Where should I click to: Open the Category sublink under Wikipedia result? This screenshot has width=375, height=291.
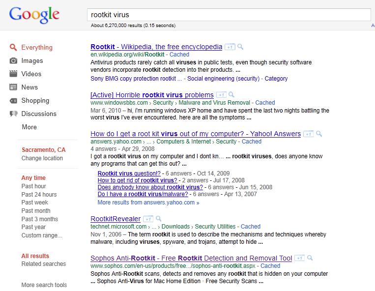pyautogui.click(x=276, y=79)
